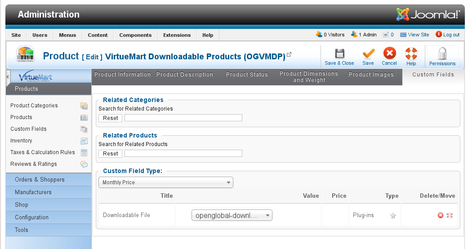The height and width of the screenshot is (249, 468).
Task: Click the move icon beside delete
Action: click(450, 215)
